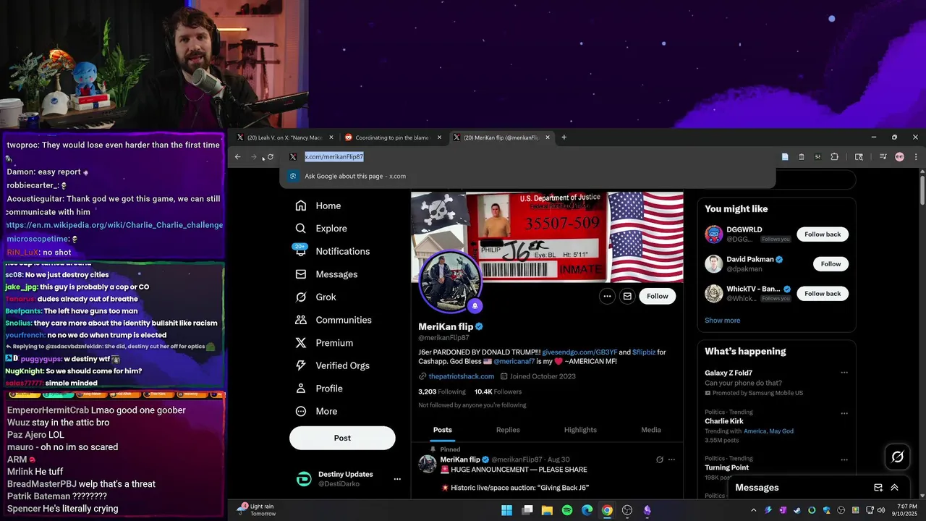Screen dimensions: 926x521
Task: Open thepatriotshack.com website link
Action: (461, 376)
